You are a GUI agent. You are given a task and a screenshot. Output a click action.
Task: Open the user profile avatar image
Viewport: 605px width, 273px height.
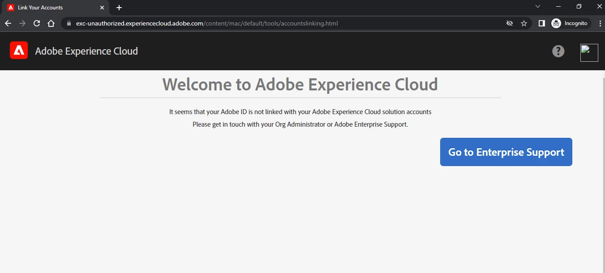(x=589, y=53)
